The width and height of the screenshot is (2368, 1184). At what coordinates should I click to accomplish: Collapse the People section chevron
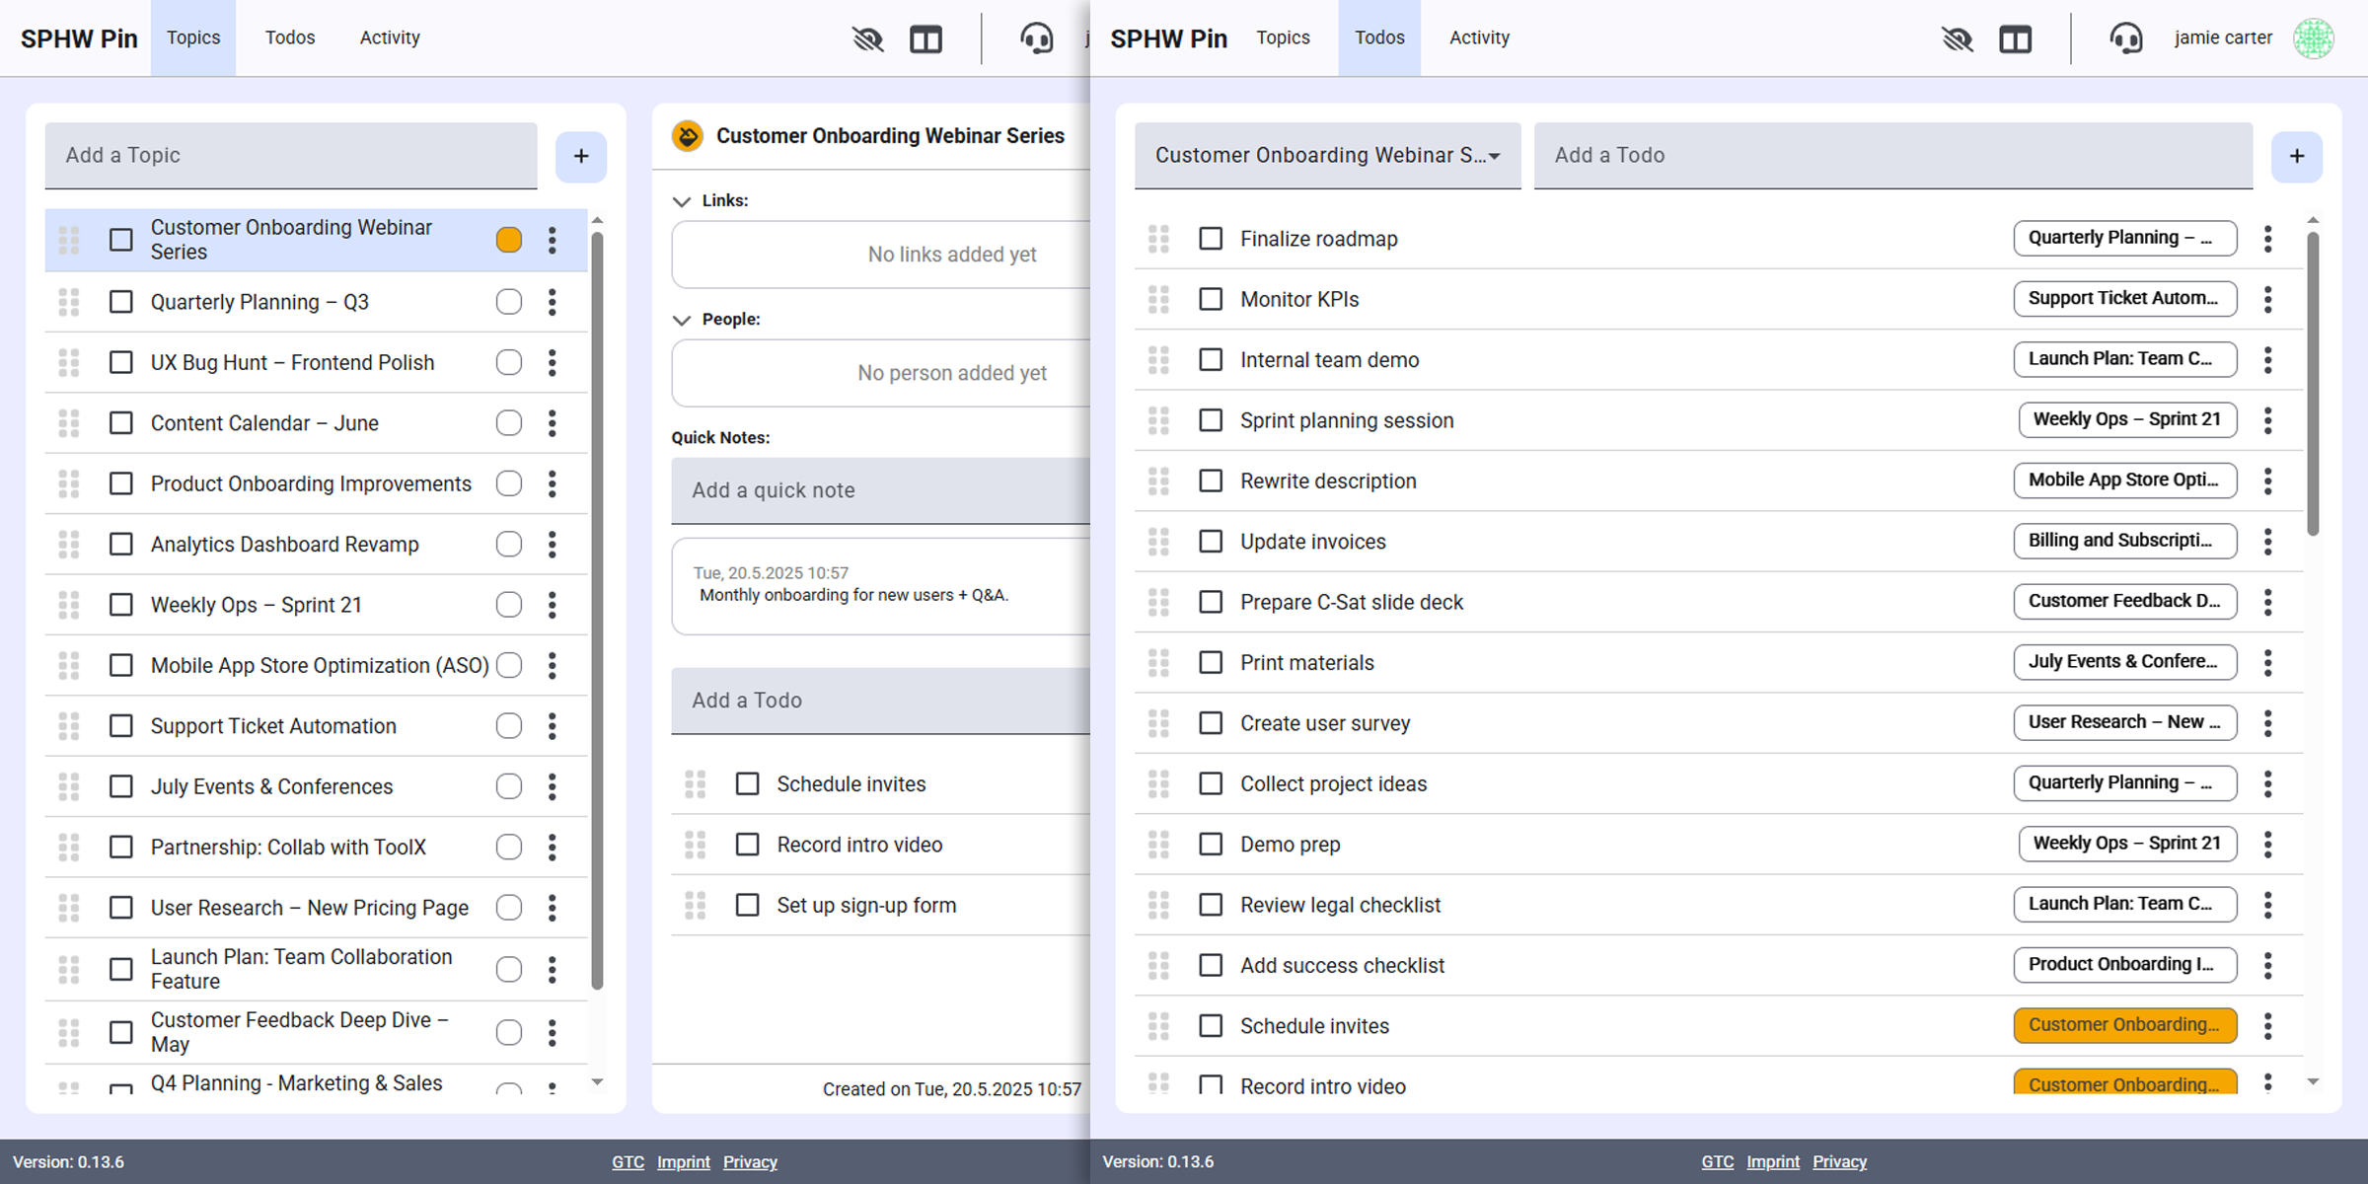coord(681,320)
